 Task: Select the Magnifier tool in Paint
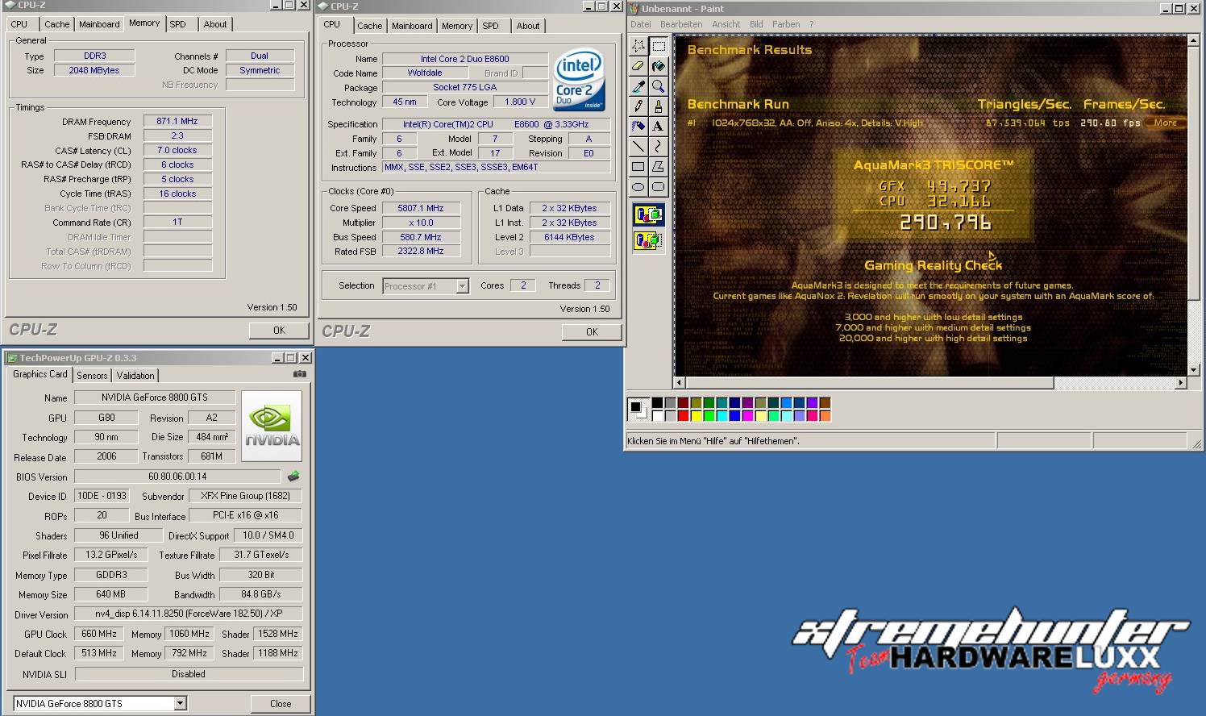pos(659,86)
